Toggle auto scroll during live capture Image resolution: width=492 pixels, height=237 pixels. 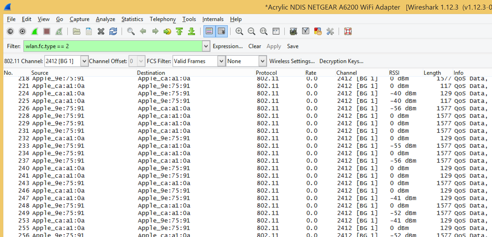pyautogui.click(x=222, y=31)
